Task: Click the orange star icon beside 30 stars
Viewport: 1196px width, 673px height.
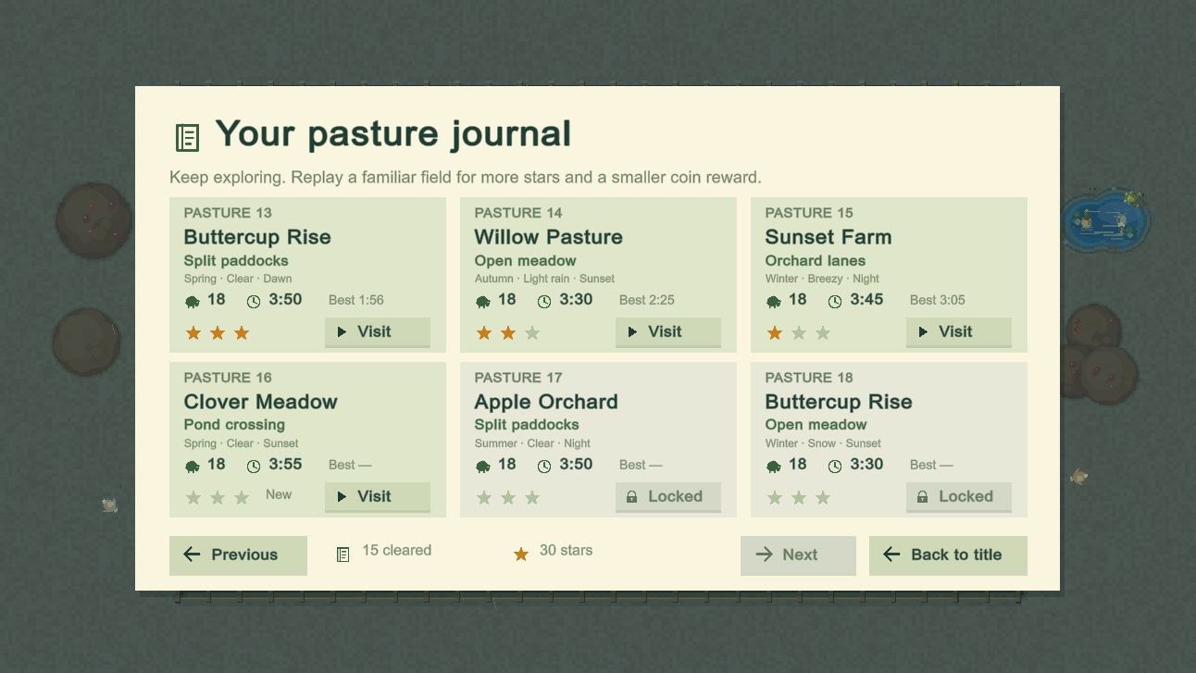Action: coord(521,554)
